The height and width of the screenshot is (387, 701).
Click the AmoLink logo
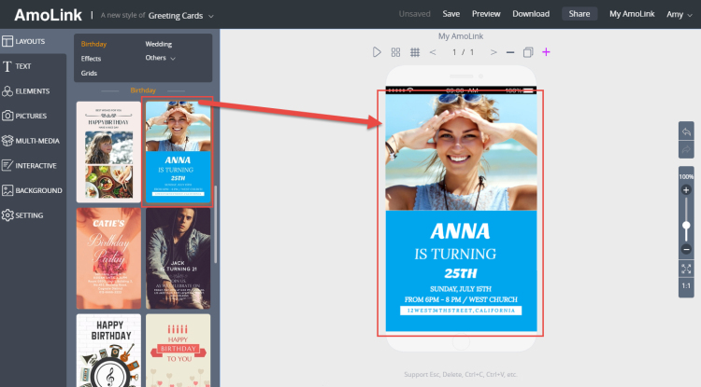pos(48,15)
